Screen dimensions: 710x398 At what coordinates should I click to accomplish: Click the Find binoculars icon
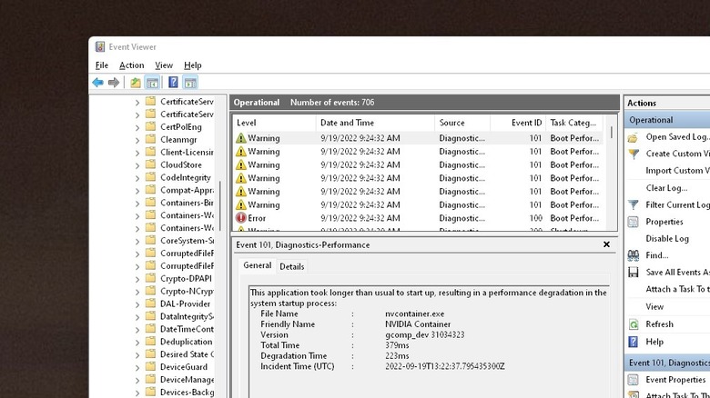(x=634, y=255)
